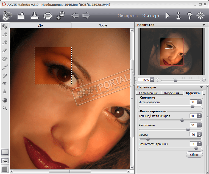Image resolution: width=209 pixels, height=174 pixels.
Task: Select the red eye removal tool
Action: [x=5, y=83]
